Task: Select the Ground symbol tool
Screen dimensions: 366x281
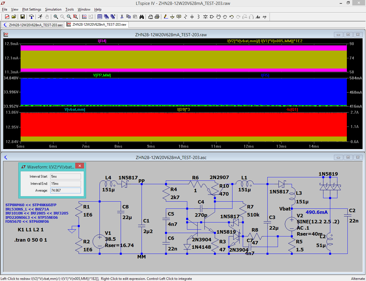Action: (172, 17)
